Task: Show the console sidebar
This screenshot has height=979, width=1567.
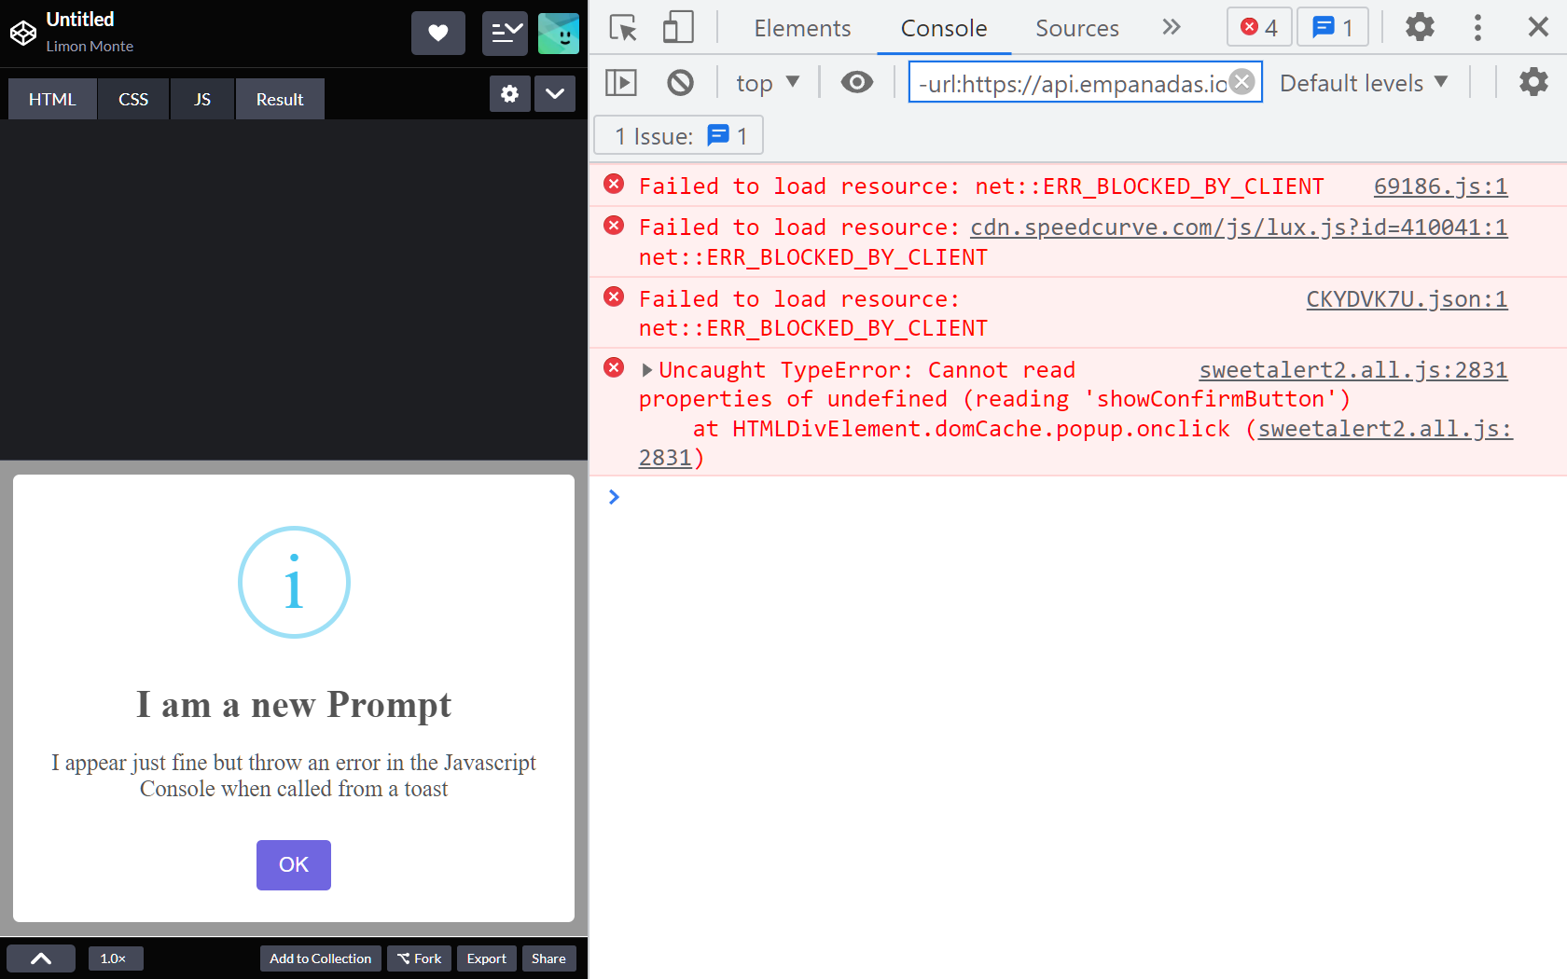Action: coord(621,82)
